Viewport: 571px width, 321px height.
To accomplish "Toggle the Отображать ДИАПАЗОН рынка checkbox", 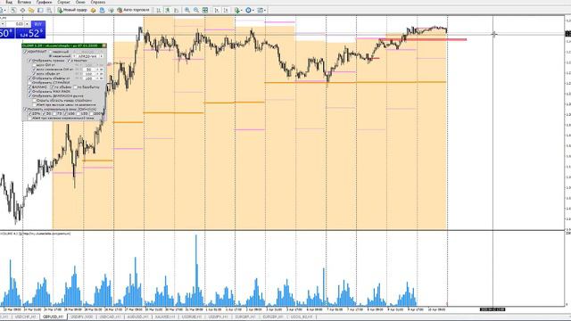I will (x=29, y=96).
